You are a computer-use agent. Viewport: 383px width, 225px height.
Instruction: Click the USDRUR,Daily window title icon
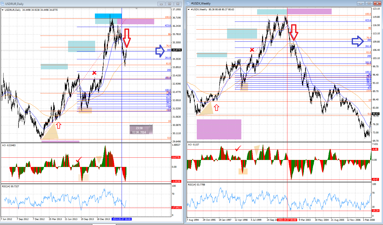tap(3, 4)
